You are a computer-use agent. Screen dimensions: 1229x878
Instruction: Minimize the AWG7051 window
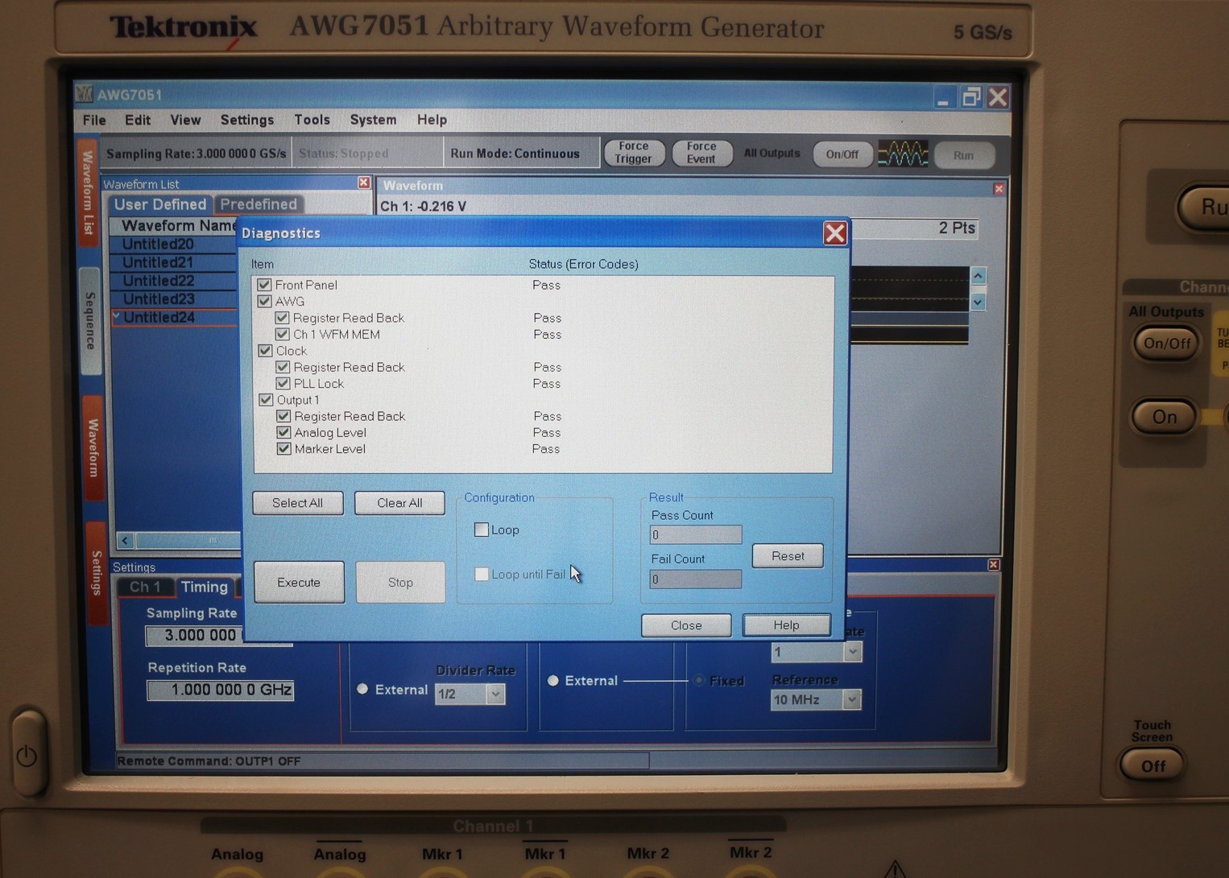pos(943,98)
